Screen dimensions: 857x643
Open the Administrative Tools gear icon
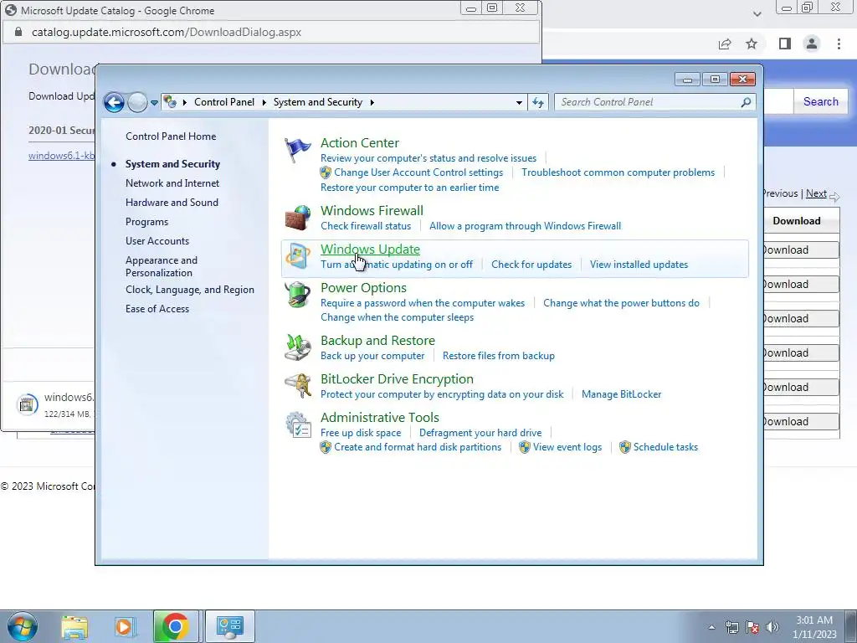coord(297,424)
